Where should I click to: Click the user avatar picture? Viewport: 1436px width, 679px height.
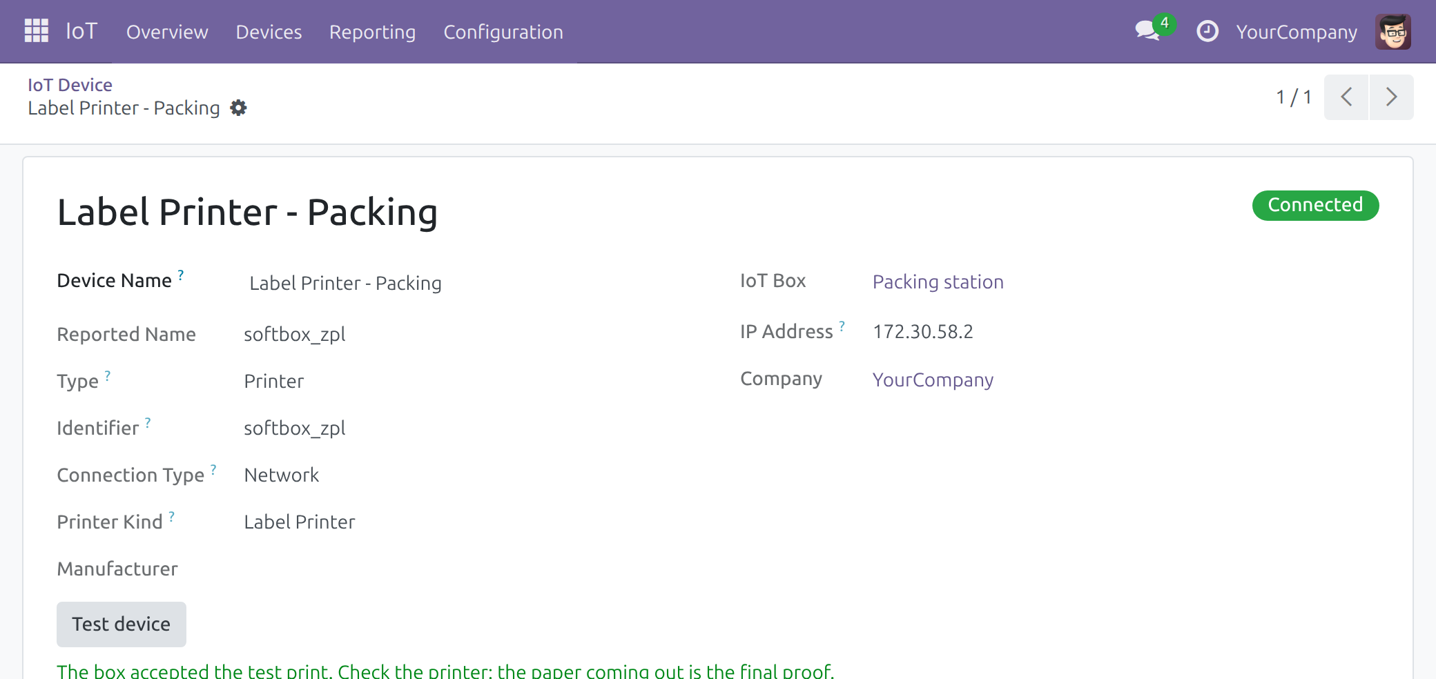1393,32
